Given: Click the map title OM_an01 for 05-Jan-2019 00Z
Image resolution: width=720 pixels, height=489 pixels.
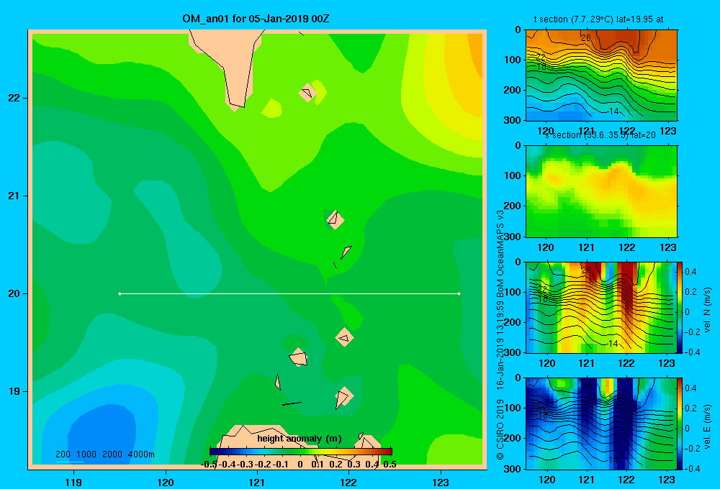Looking at the screenshot, I should 256,19.
